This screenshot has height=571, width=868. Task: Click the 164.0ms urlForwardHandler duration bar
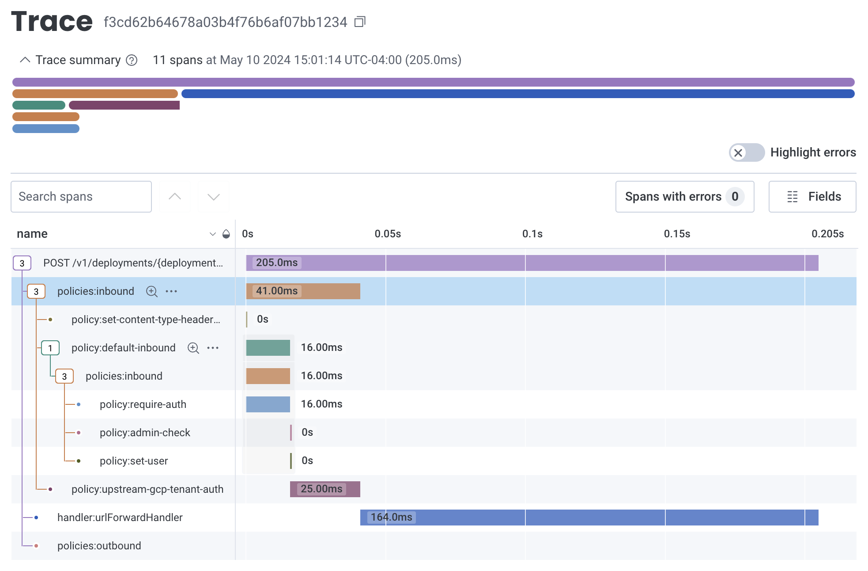pos(589,518)
